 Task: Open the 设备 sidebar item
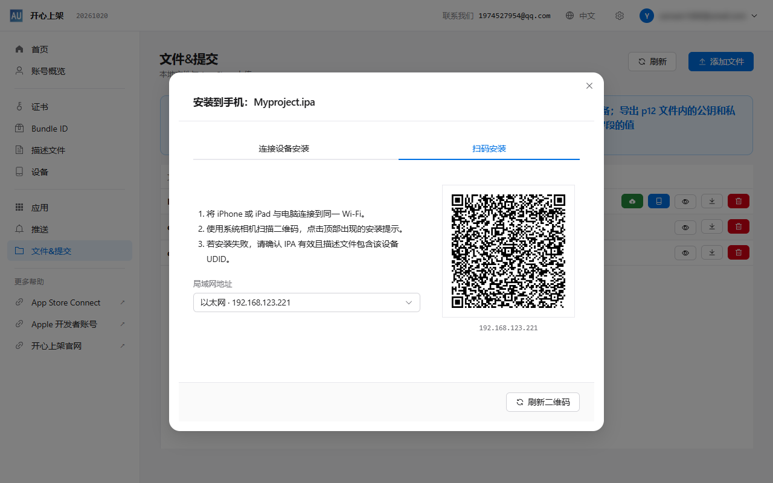point(69,172)
